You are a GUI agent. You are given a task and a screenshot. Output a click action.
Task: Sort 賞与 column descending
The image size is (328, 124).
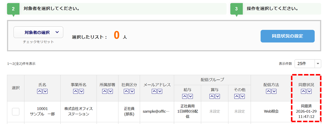(x=217, y=96)
